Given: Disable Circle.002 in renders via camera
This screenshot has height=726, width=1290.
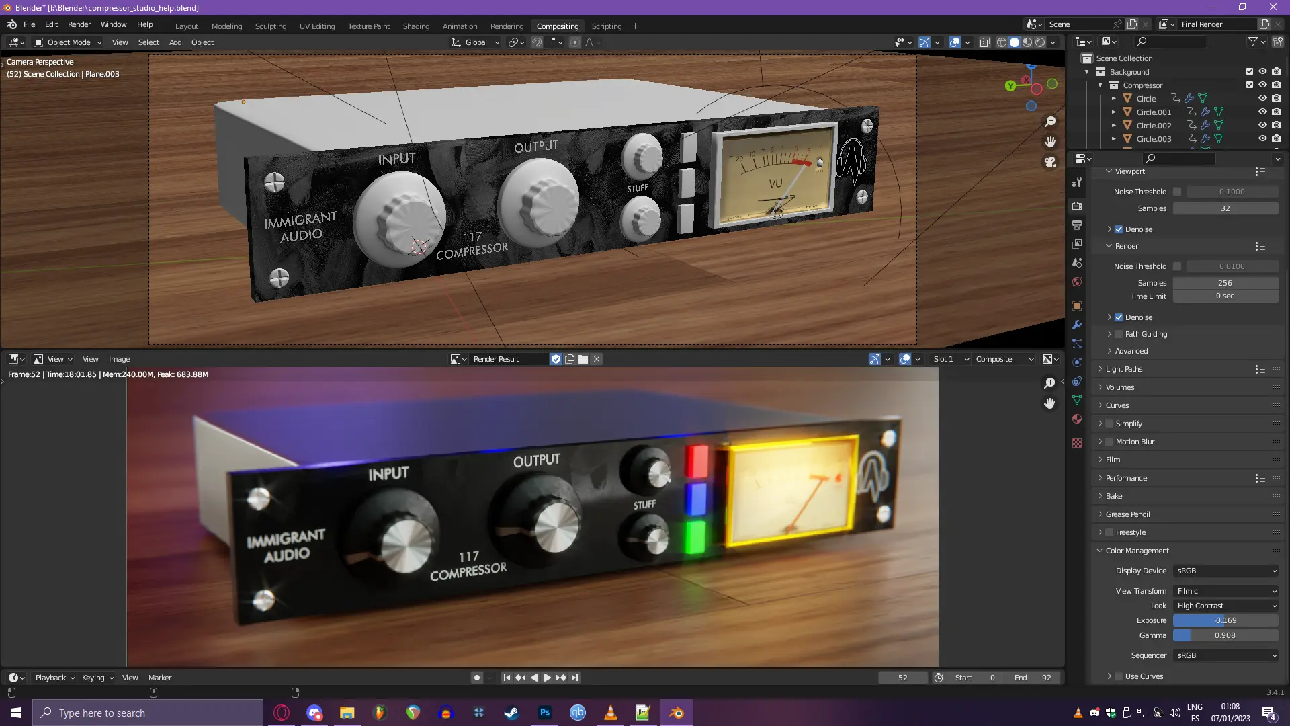Looking at the screenshot, I should click(x=1276, y=125).
